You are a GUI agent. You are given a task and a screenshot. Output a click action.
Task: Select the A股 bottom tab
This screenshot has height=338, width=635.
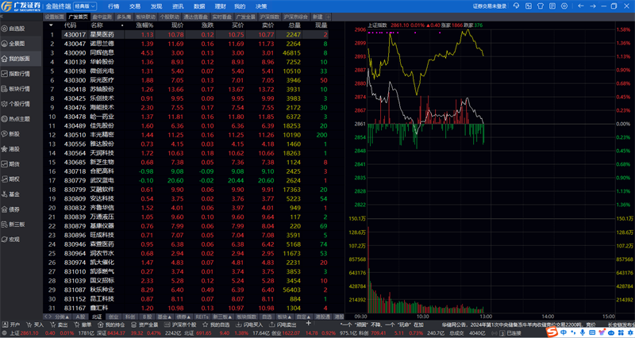(x=81, y=317)
